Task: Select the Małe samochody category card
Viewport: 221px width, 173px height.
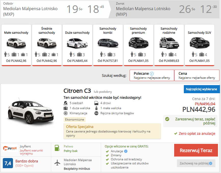Action: tap(16, 45)
